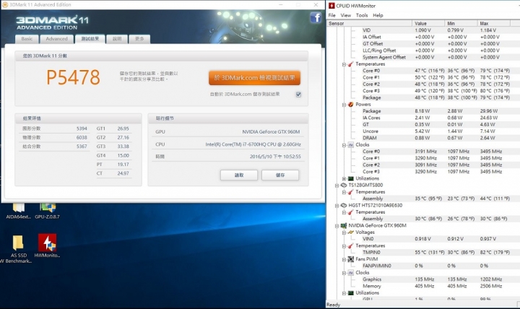Switch to the 說明 tab
The width and height of the screenshot is (520, 309).
tap(117, 39)
